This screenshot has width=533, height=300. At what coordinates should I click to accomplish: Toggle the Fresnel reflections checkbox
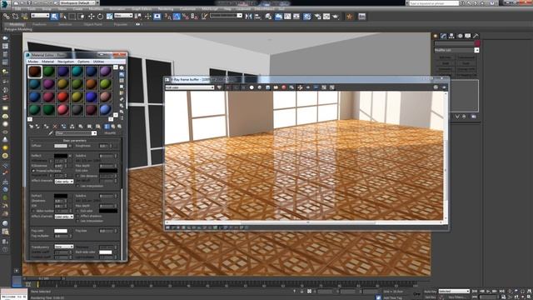[33, 170]
